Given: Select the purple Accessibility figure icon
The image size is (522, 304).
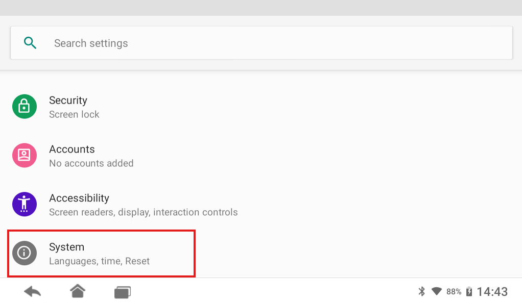Looking at the screenshot, I should (24, 204).
